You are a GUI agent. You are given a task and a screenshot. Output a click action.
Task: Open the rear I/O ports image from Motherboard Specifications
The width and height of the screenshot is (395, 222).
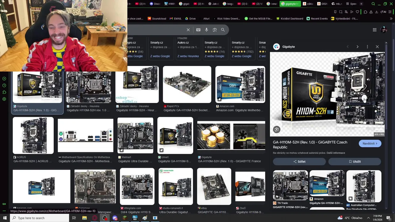85,135
